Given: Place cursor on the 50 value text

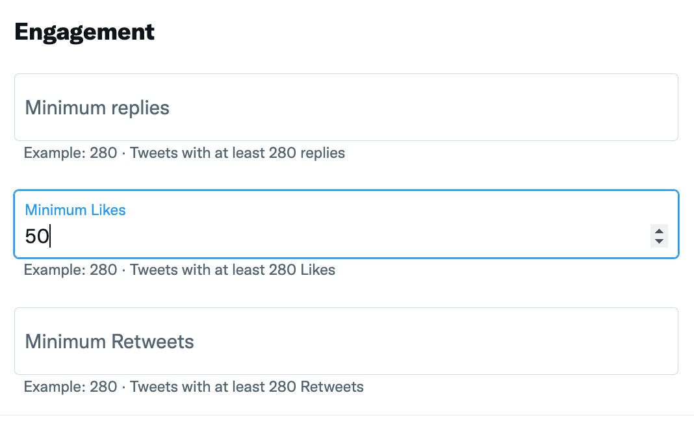Looking at the screenshot, I should (x=37, y=236).
